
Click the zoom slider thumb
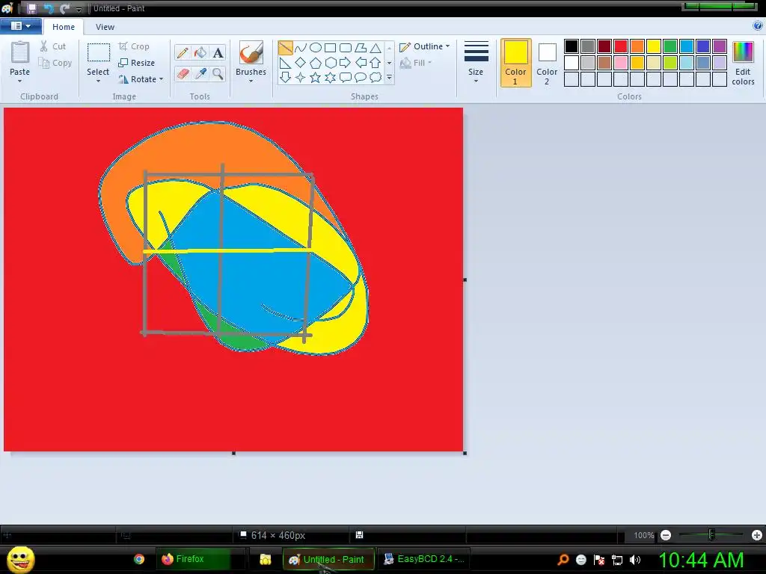pos(712,535)
